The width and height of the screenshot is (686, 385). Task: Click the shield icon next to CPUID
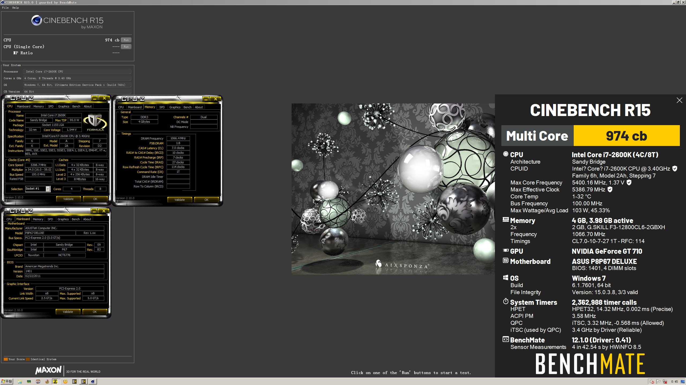click(x=675, y=169)
